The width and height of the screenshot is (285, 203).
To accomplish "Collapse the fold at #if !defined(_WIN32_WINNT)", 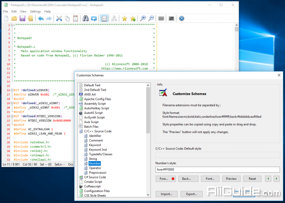I will (x=12, y=103).
